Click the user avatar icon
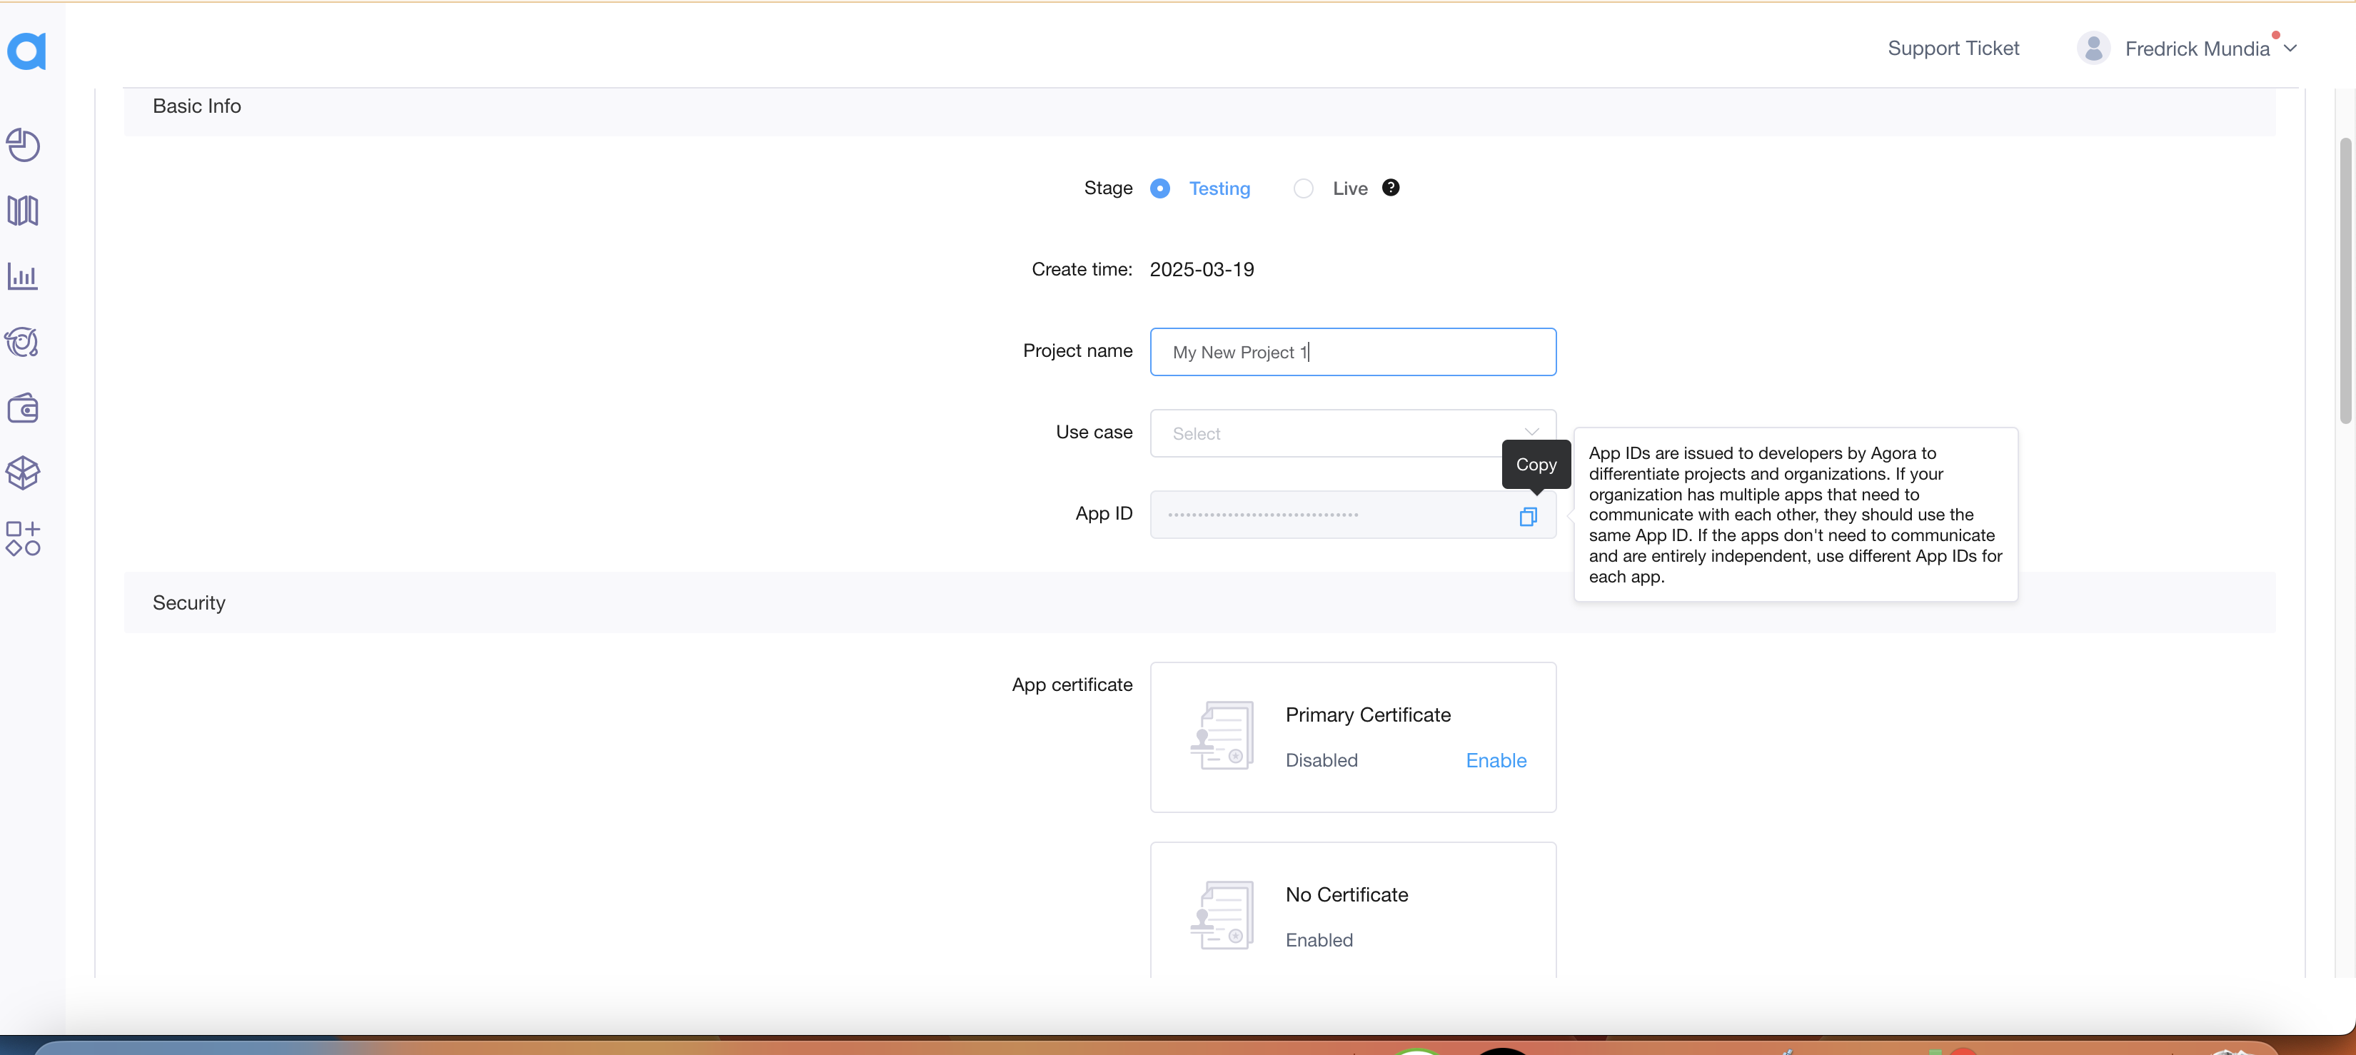 click(x=2093, y=49)
